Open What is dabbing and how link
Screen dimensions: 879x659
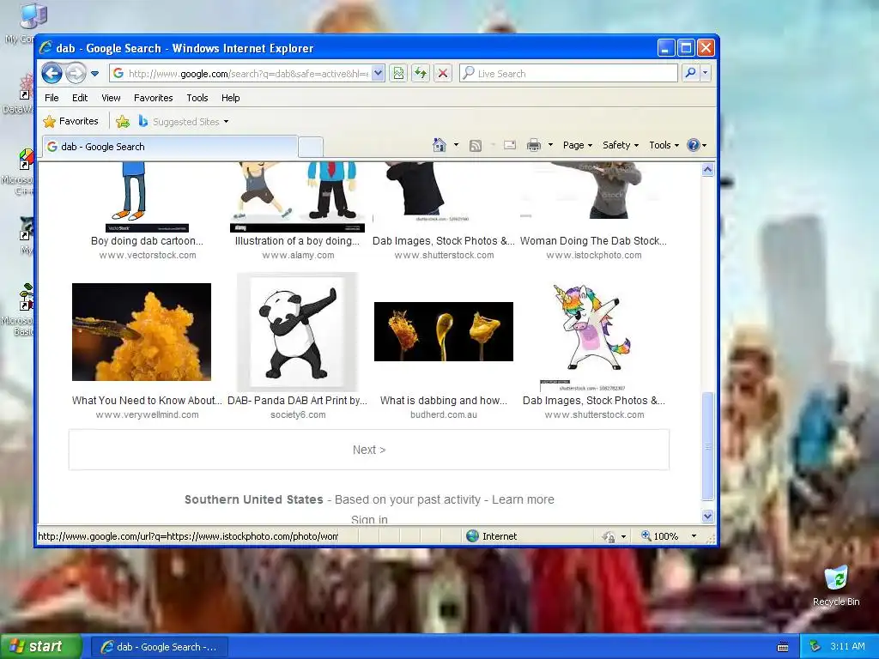(444, 401)
